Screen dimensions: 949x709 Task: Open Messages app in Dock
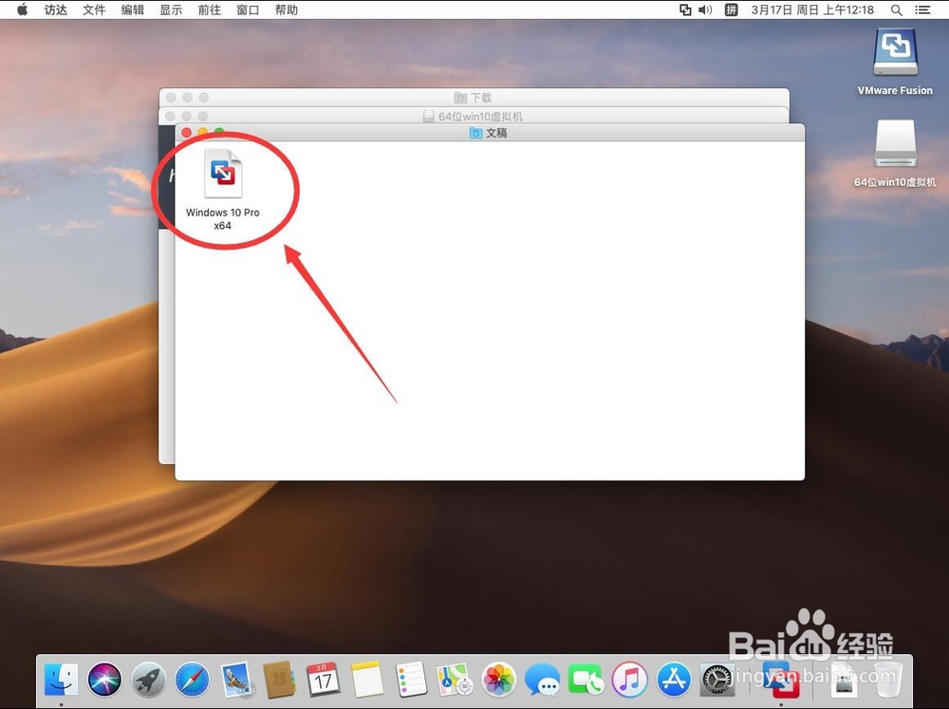(542, 680)
